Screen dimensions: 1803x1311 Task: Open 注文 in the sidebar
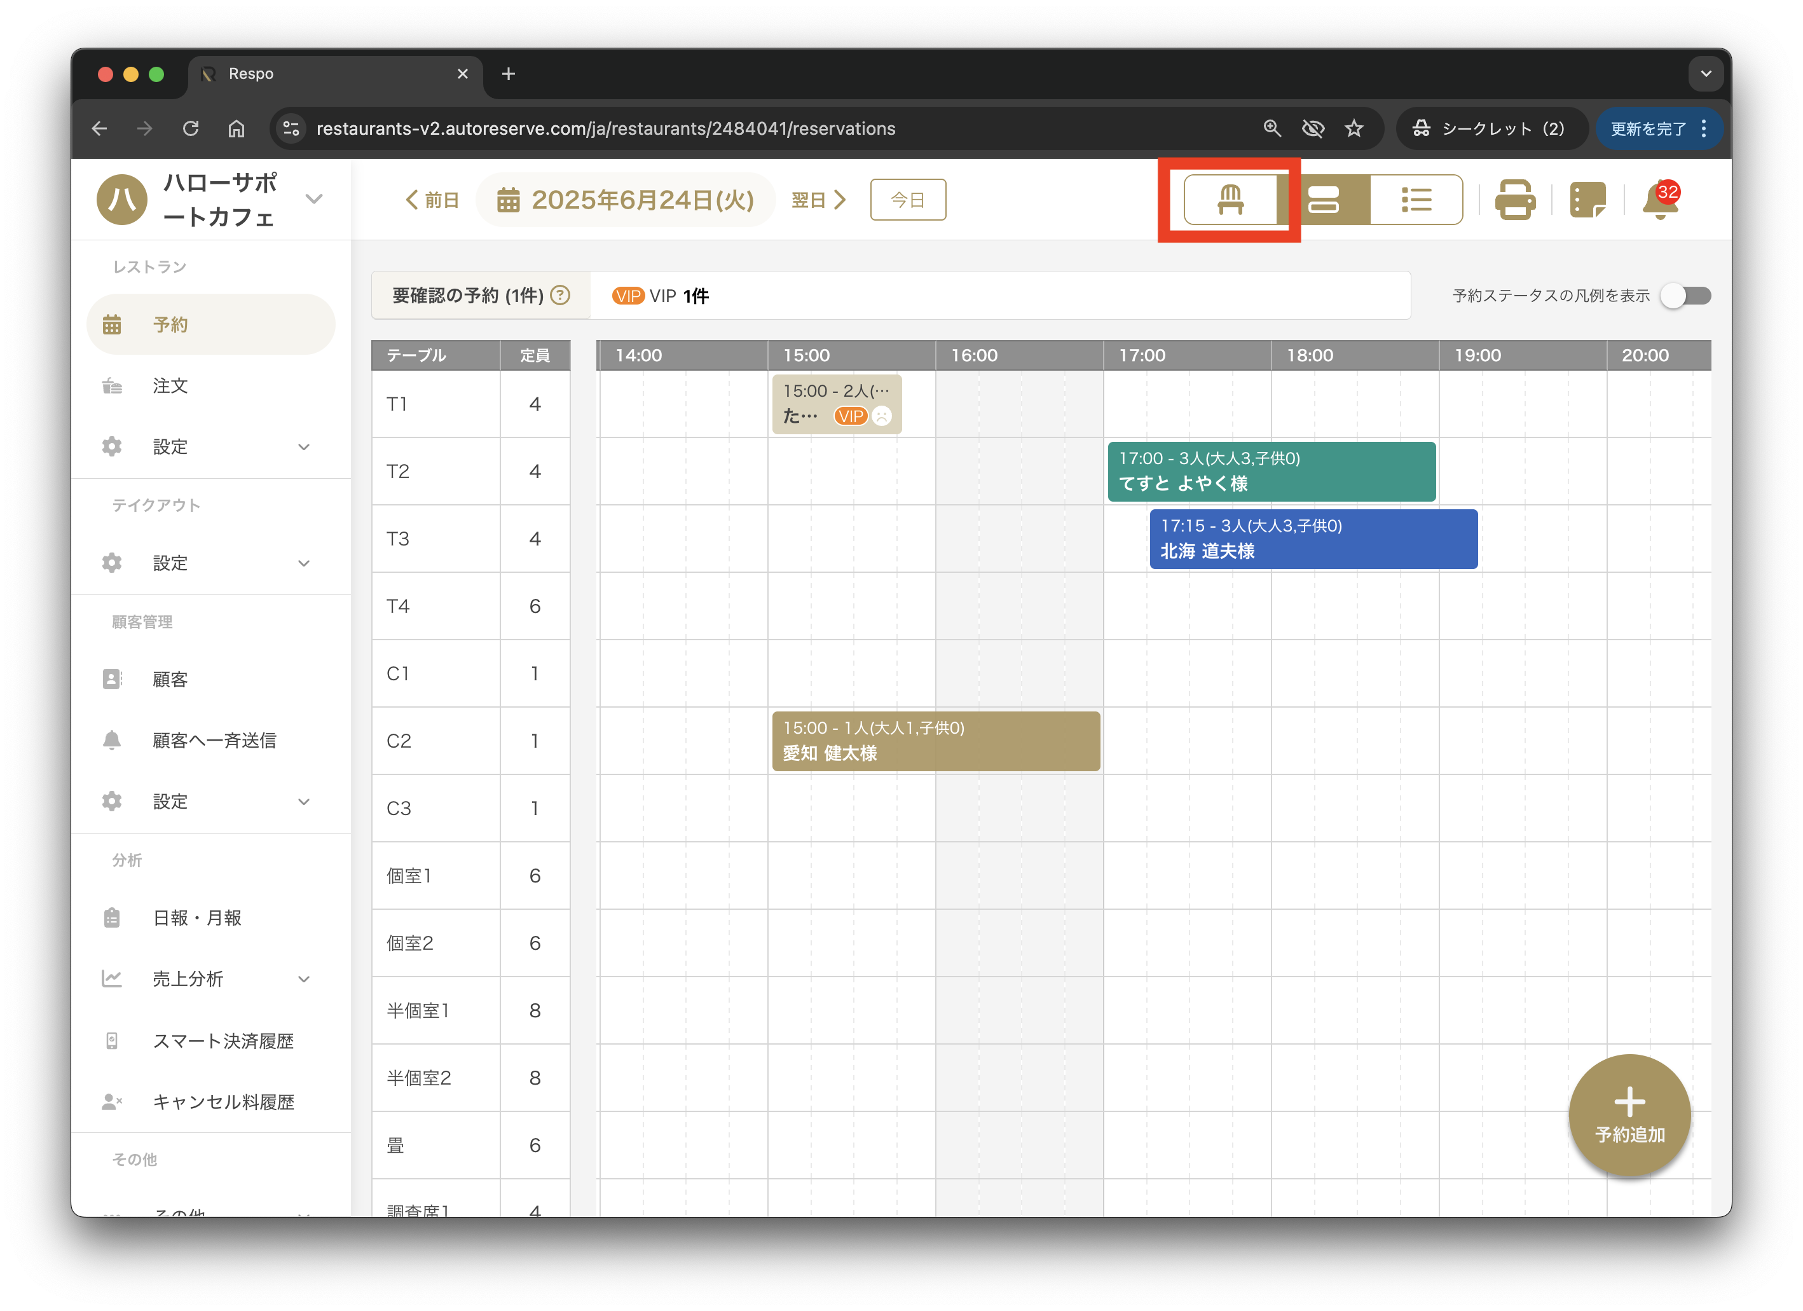click(170, 385)
